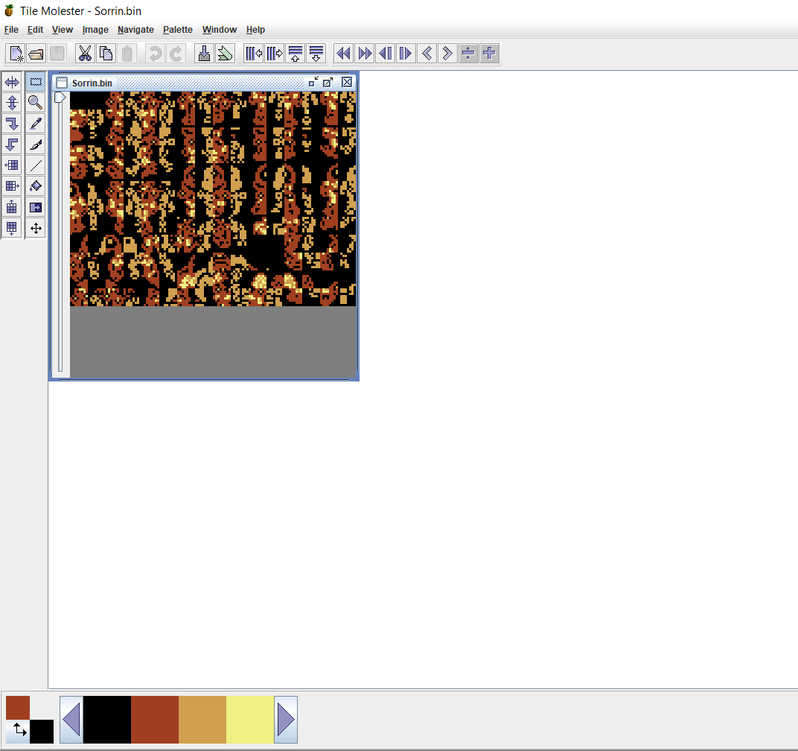Swap foreground and background colors
The width and height of the screenshot is (798, 751).
(x=19, y=731)
